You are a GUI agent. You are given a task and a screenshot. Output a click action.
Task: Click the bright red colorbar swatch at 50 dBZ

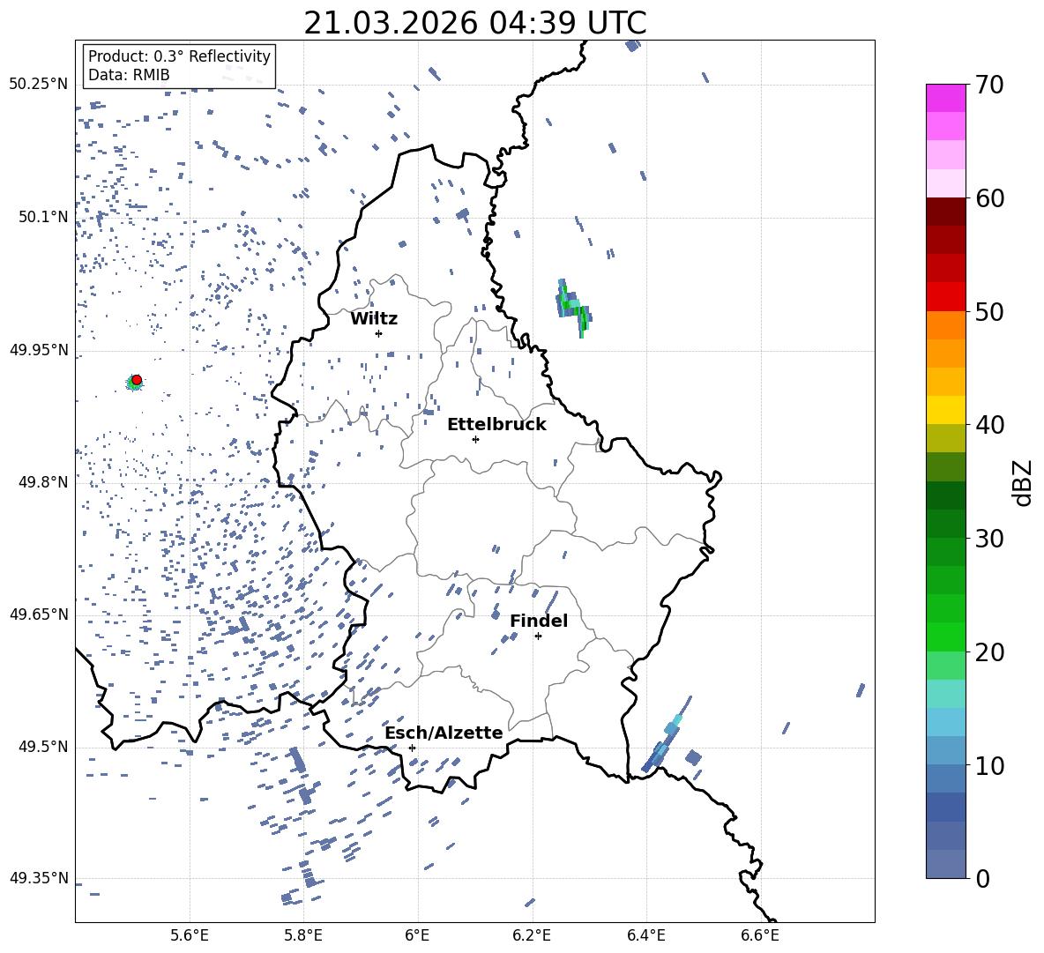[x=946, y=297]
